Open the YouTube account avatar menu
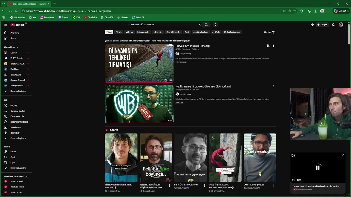Screen dimensions: 351x197 click(341, 25)
